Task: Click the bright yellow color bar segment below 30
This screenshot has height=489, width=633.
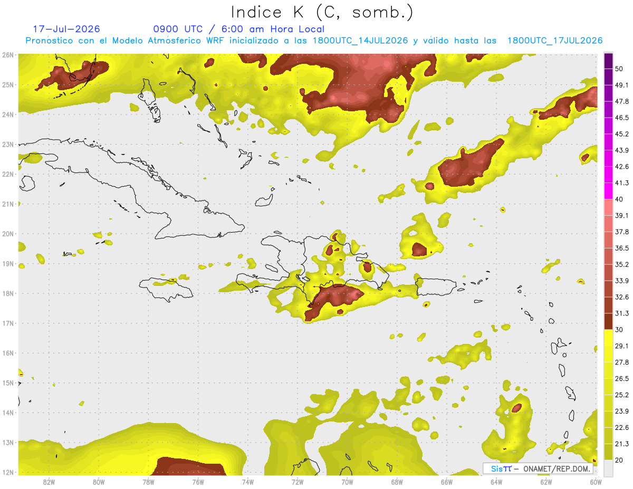Action: [608, 338]
